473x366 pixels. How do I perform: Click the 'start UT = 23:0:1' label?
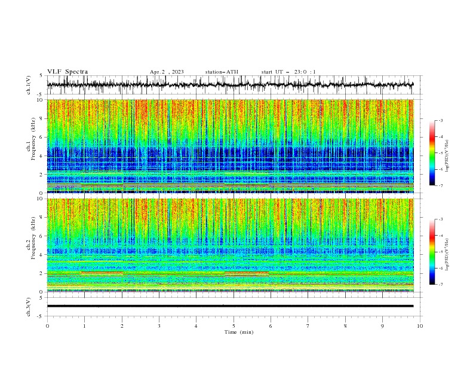click(288, 72)
